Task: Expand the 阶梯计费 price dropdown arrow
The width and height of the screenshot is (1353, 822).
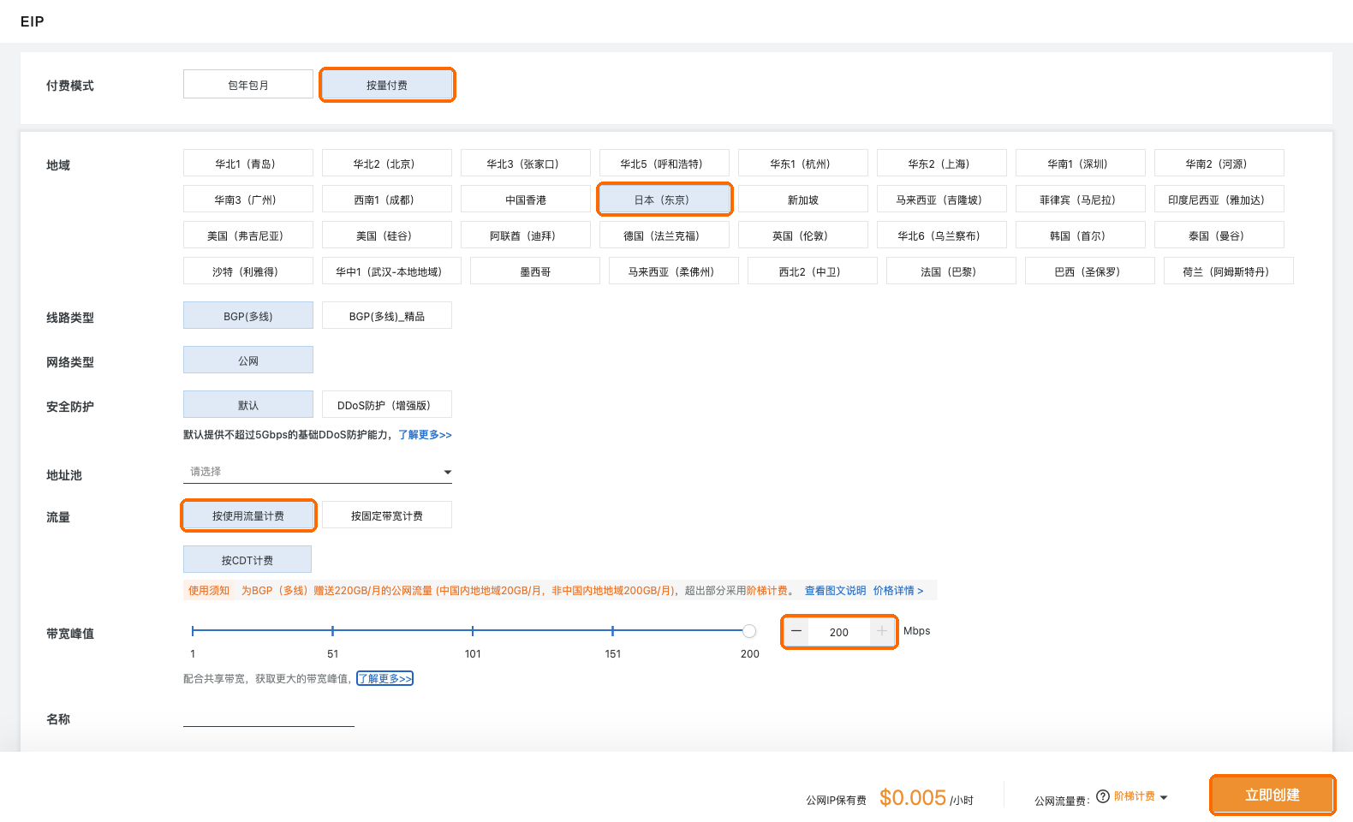Action: pos(1164,797)
